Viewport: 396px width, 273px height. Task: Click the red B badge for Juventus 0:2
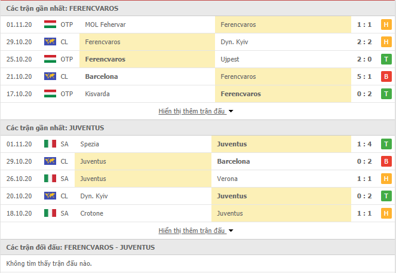coord(386,161)
